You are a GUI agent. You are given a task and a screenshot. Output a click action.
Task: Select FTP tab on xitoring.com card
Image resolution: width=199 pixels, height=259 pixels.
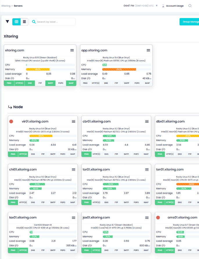click(x=40, y=83)
